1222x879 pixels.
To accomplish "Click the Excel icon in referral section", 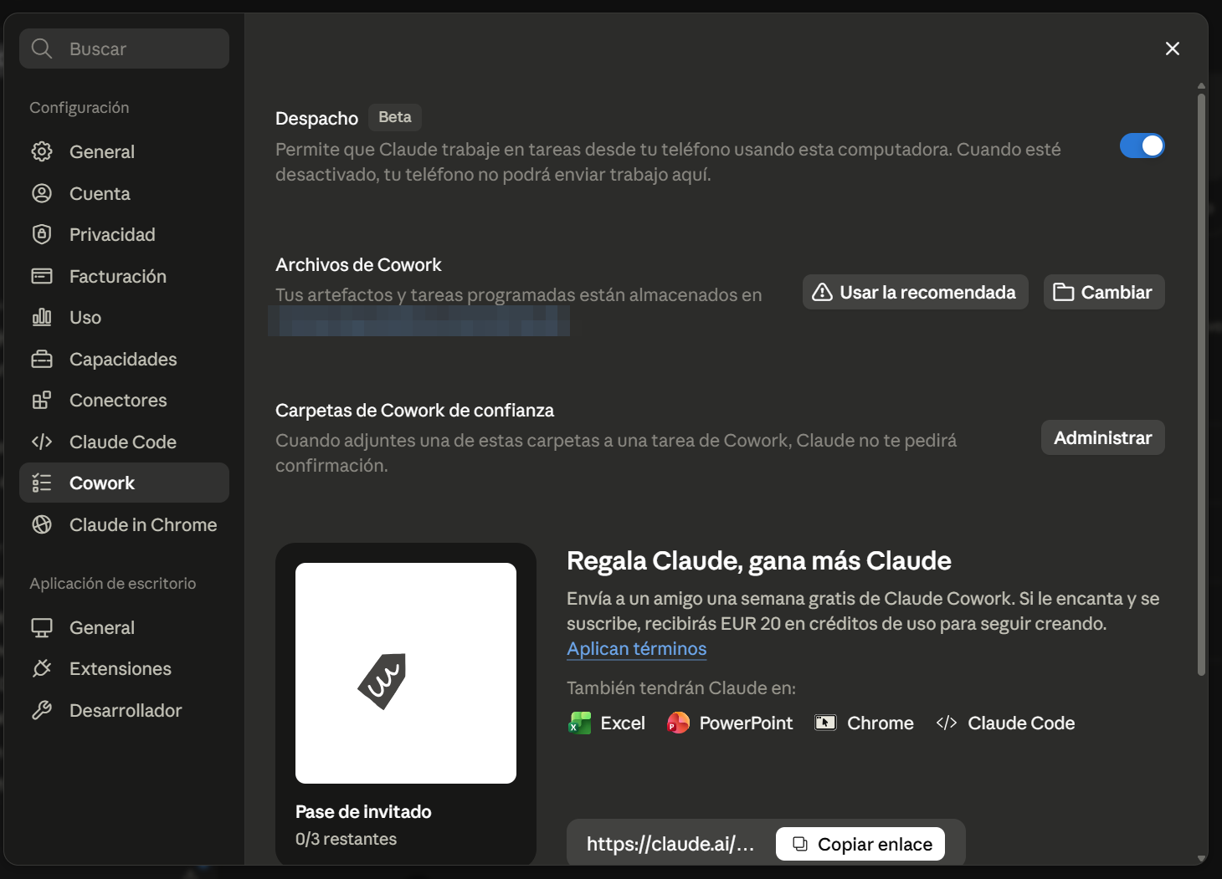I will point(580,723).
